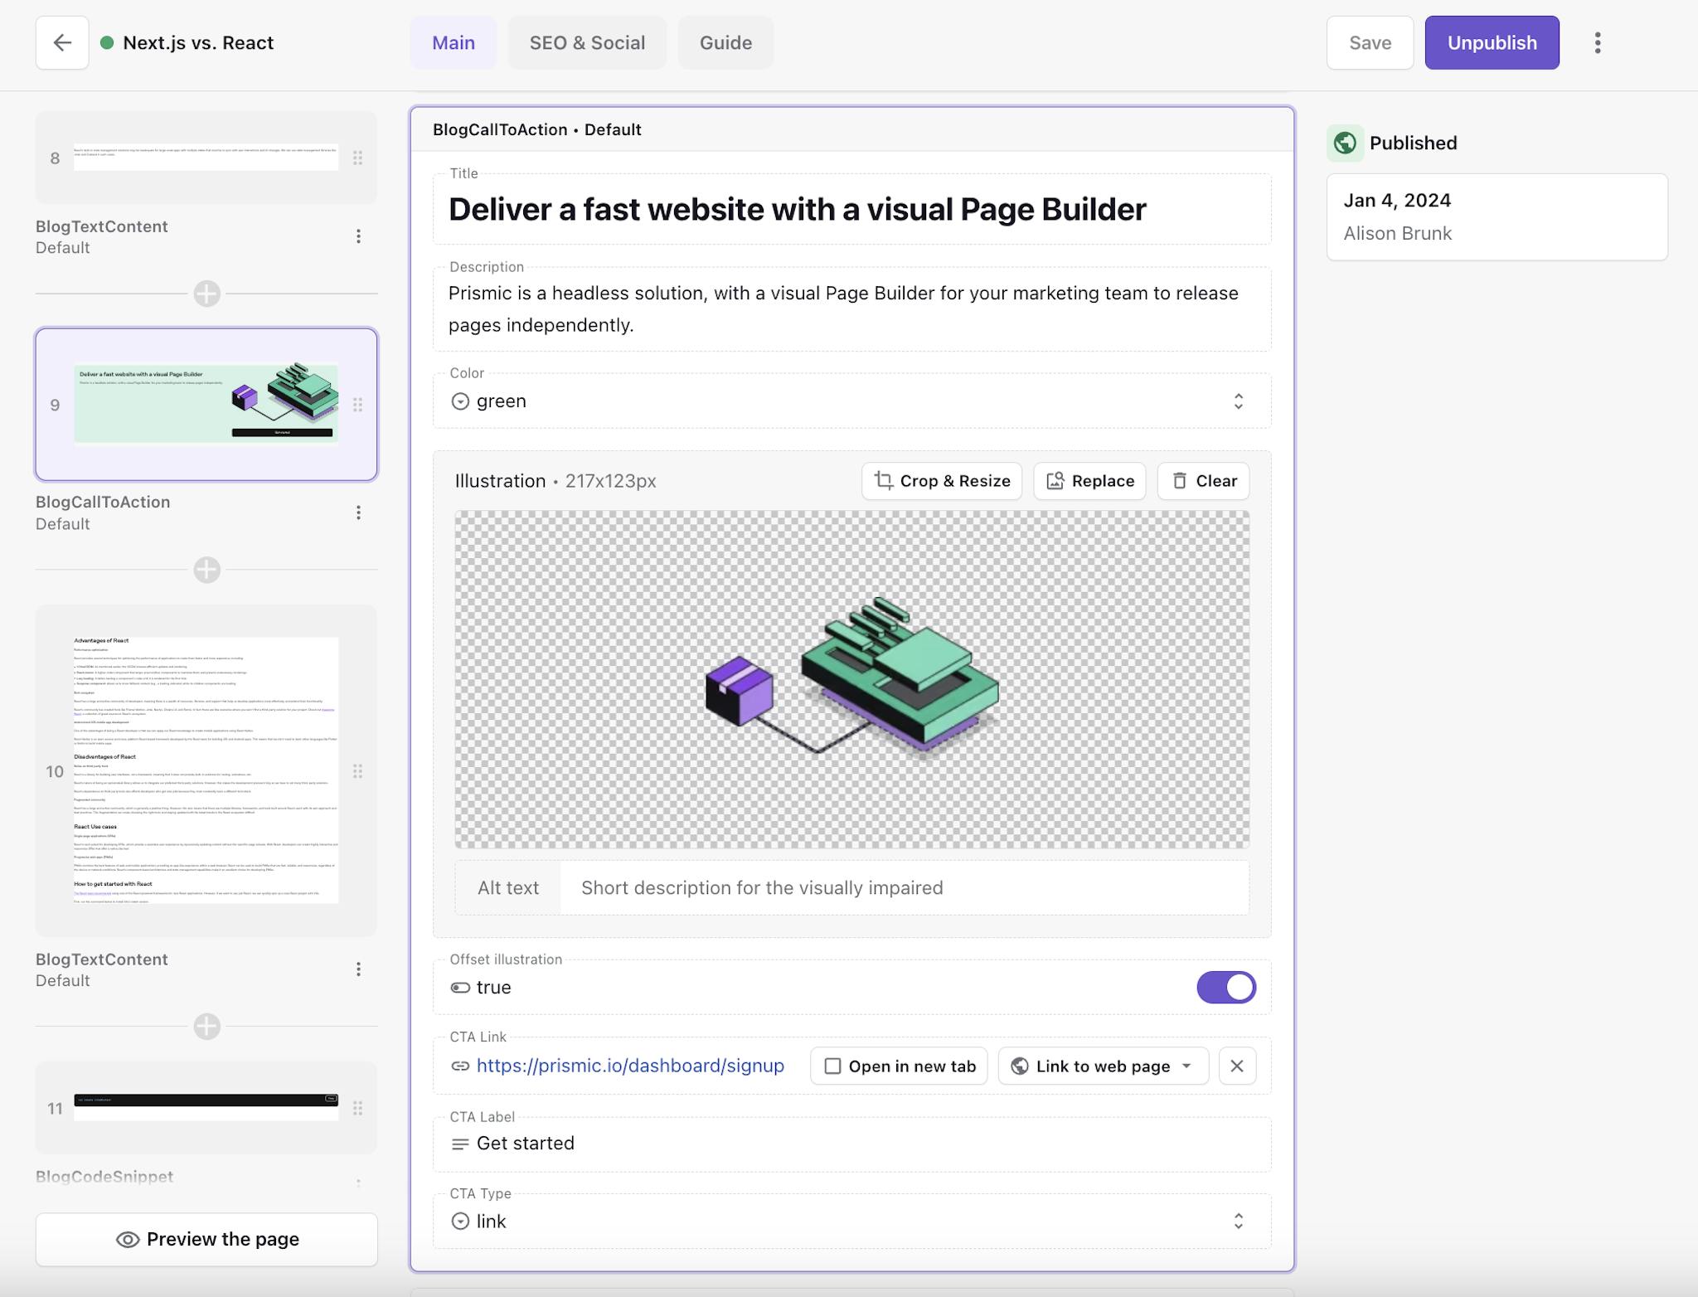Expand the Link to web page dropdown
The image size is (1698, 1297).
1102,1066
